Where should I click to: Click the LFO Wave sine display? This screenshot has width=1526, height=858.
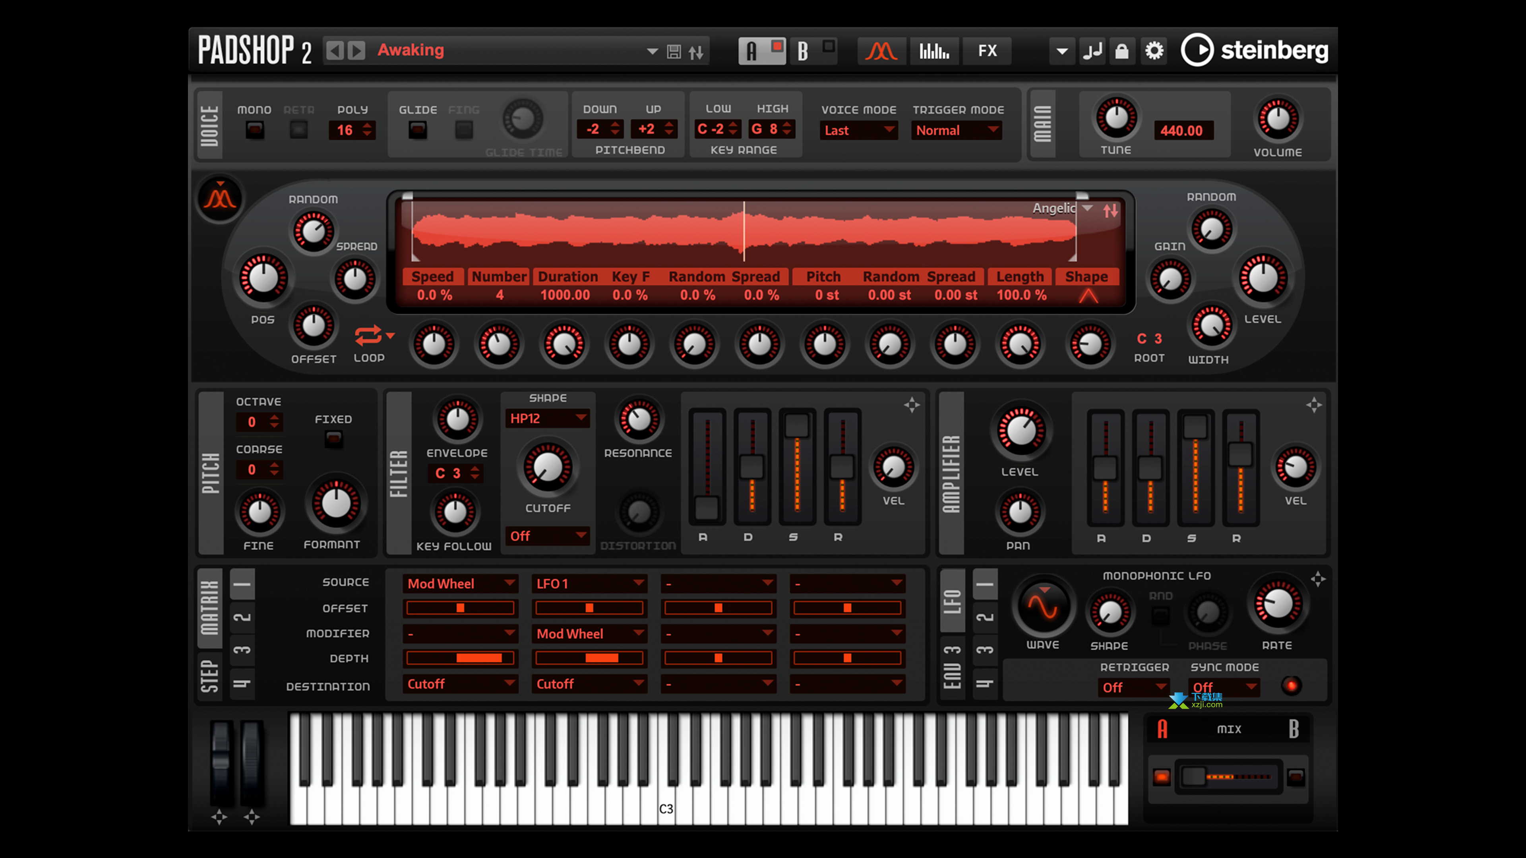1043,606
